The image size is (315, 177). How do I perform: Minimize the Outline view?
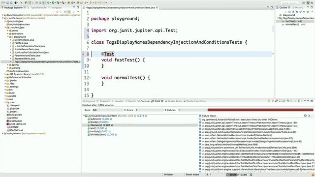[308, 7]
